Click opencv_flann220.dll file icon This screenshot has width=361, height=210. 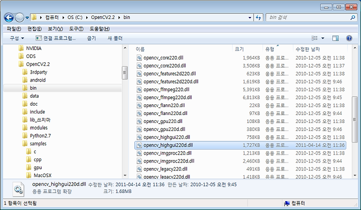point(139,105)
